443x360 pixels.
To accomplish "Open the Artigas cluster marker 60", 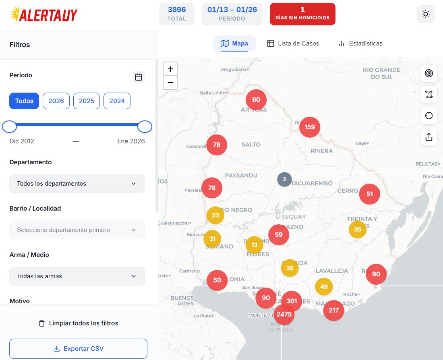I will point(256,100).
